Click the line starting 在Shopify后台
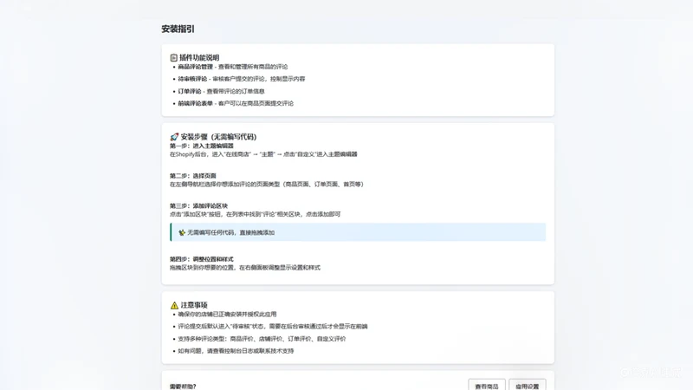Screen dimensions: 693x390 pyautogui.click(x=263, y=154)
